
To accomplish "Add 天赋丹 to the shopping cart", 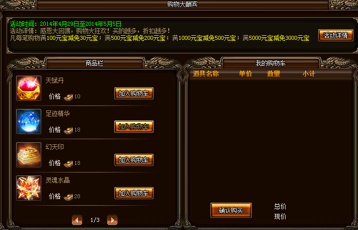I will (x=134, y=93).
